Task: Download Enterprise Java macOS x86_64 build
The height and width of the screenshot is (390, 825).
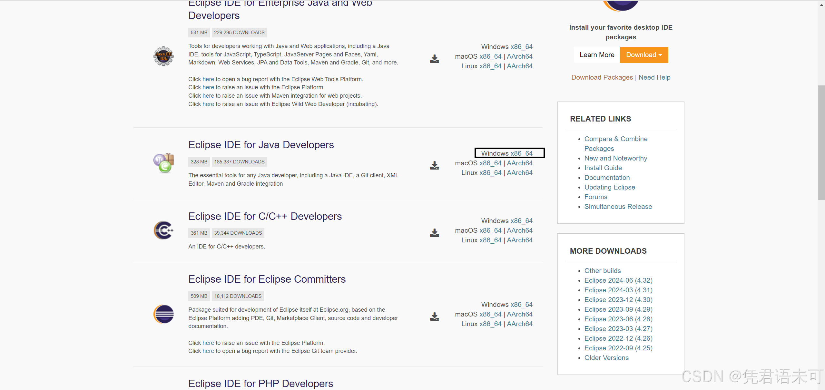Action: pyautogui.click(x=490, y=56)
